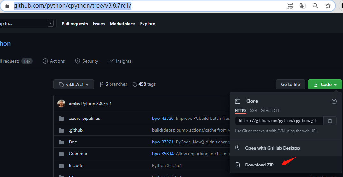Open the build(deps) bump actions/cache commit

pos(191,130)
